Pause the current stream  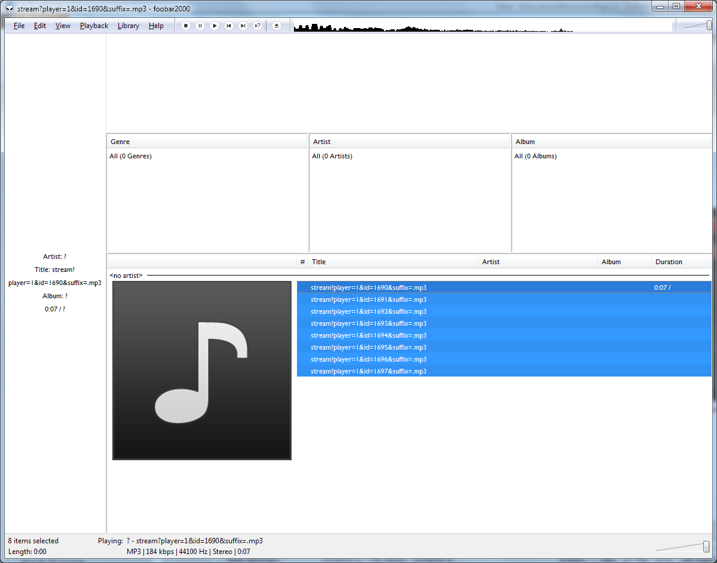(x=200, y=26)
